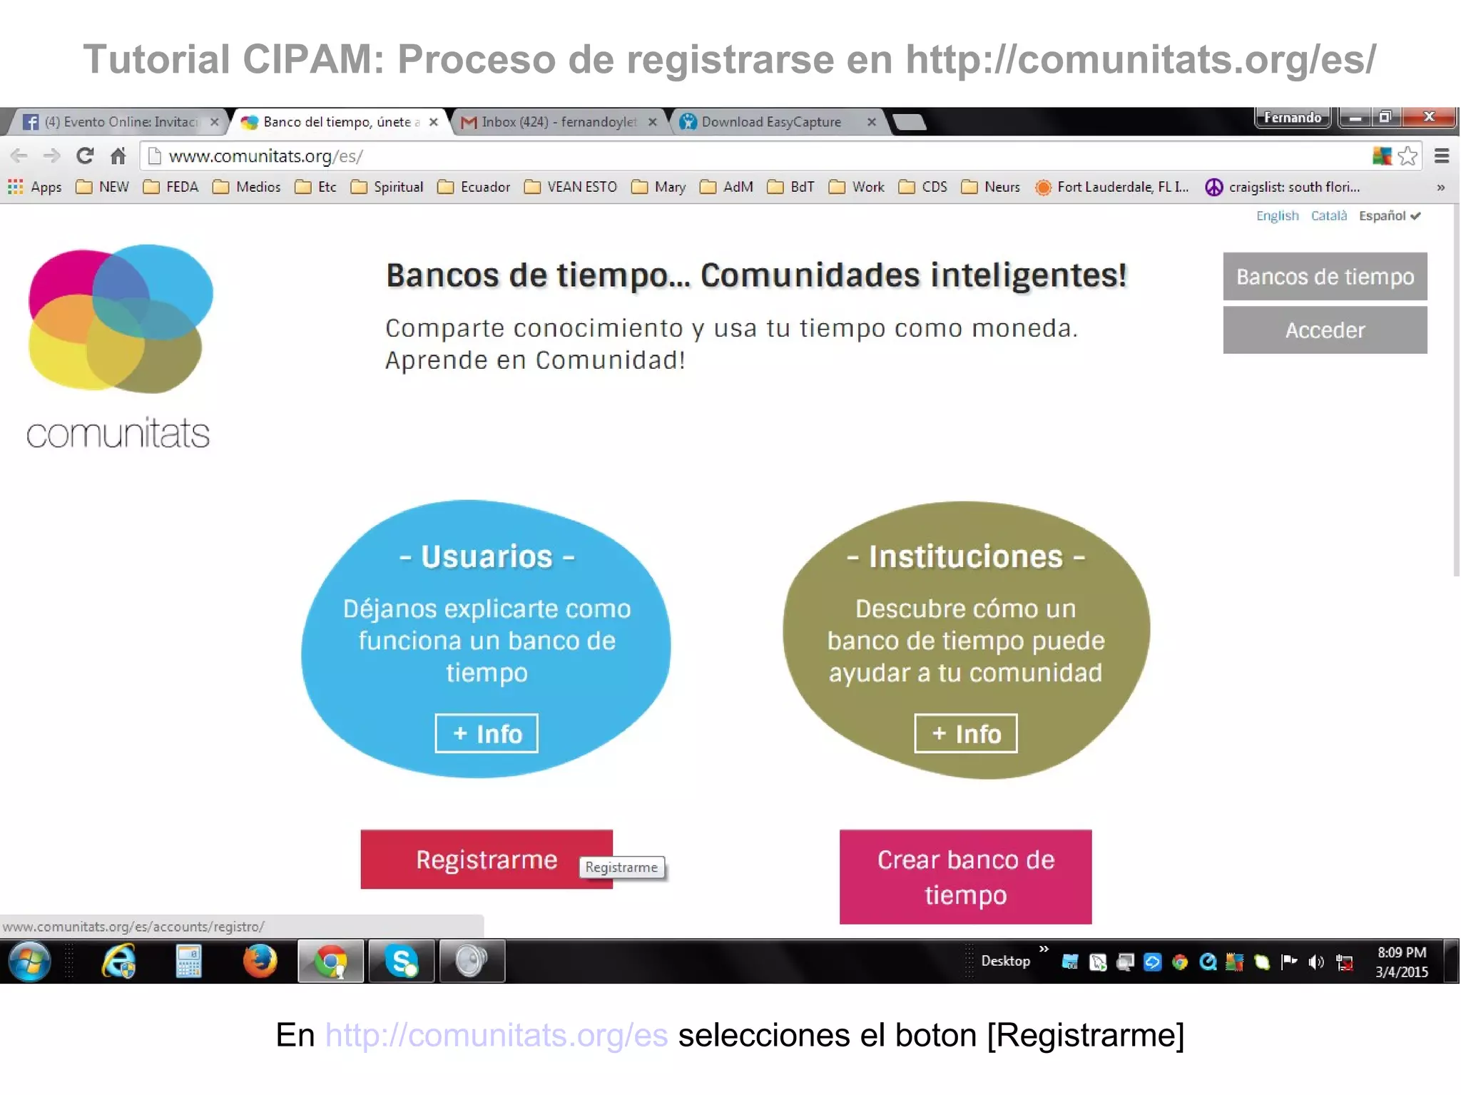This screenshot has width=1461, height=1095.
Task: Expand Desktop toolbar chevron in taskbar
Action: (x=1044, y=949)
